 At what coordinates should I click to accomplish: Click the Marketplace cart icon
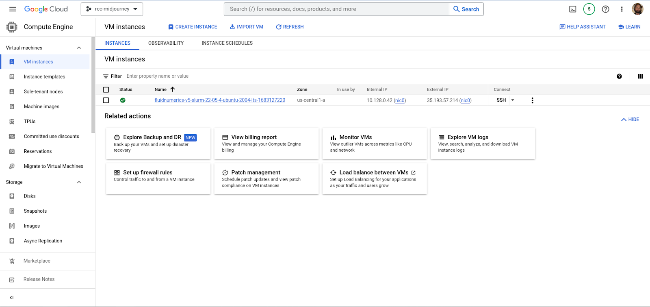click(x=12, y=261)
